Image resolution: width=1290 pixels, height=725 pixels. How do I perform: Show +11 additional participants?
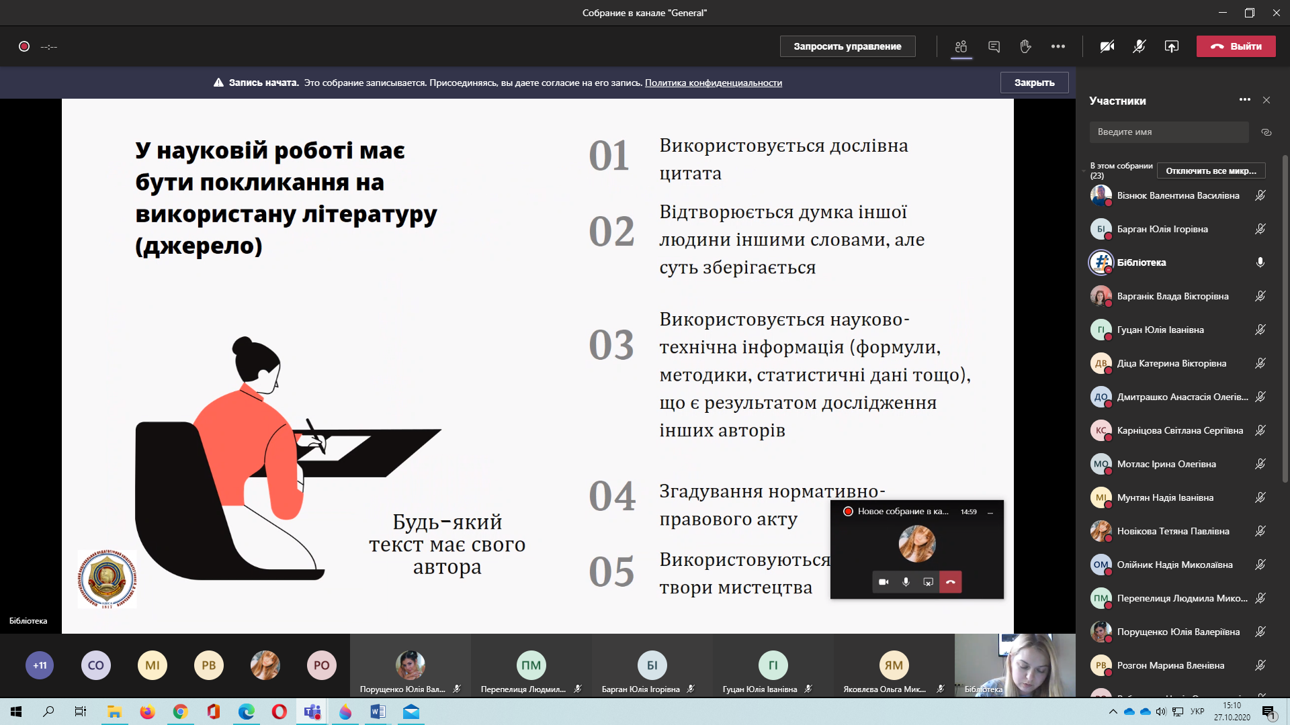(x=40, y=665)
